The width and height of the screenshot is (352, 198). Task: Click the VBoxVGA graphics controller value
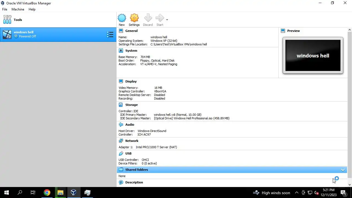160,91
